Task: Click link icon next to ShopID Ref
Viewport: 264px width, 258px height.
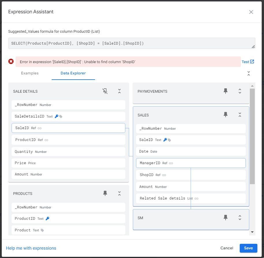Action: pos(164,175)
